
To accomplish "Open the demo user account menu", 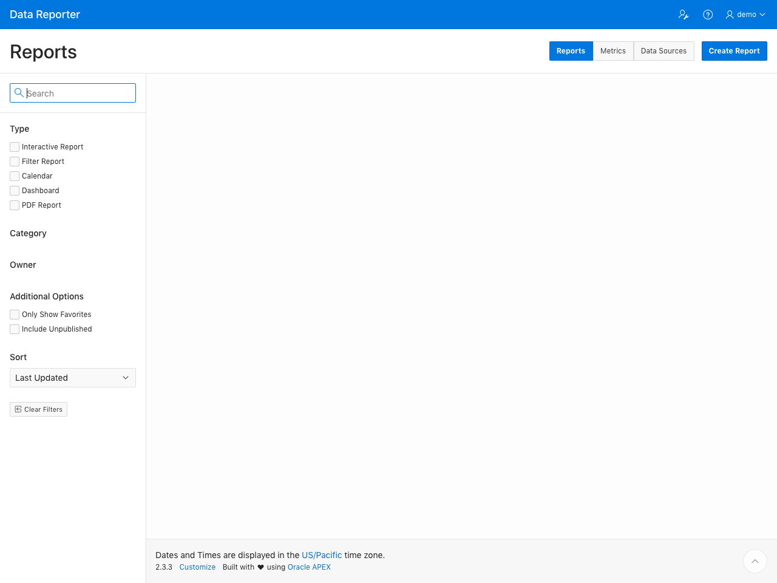I will tap(745, 15).
